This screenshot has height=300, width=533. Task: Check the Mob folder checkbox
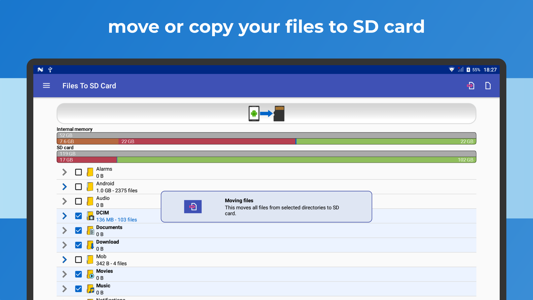coord(79,260)
